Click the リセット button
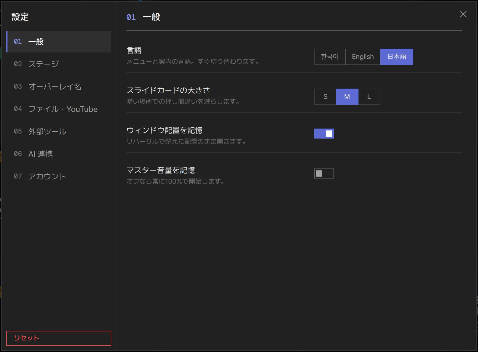Viewport: 478px width, 352px height. [x=59, y=338]
